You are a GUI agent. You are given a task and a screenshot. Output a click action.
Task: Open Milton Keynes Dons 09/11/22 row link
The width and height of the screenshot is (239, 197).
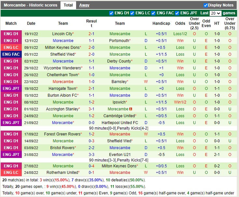click(62, 48)
